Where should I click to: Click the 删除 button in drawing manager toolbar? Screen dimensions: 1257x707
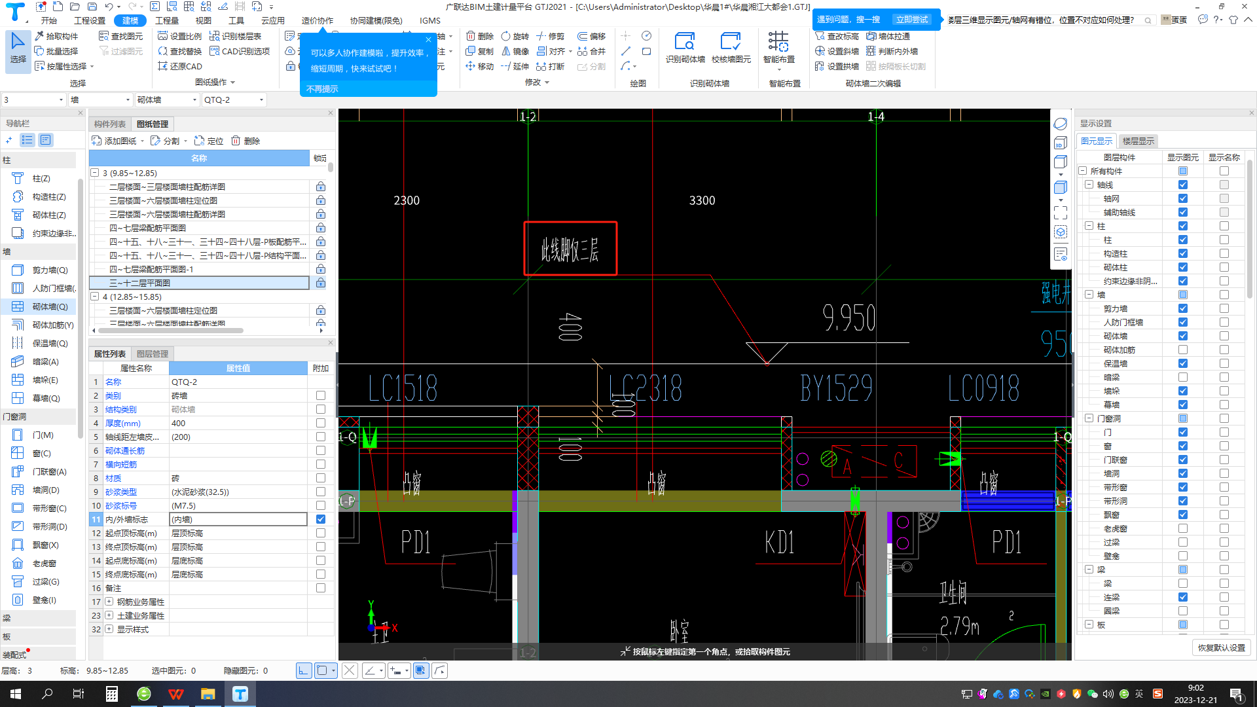(246, 141)
